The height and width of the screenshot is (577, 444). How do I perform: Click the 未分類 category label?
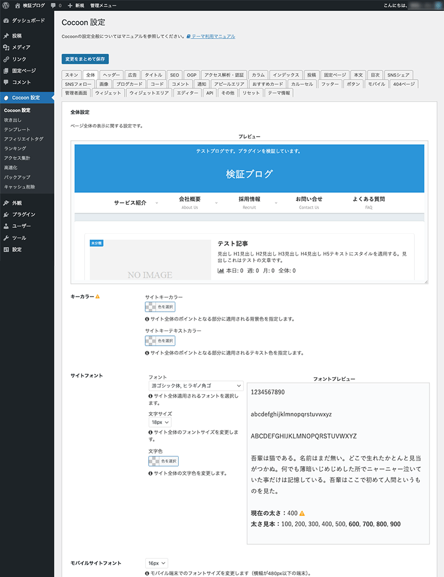click(96, 243)
